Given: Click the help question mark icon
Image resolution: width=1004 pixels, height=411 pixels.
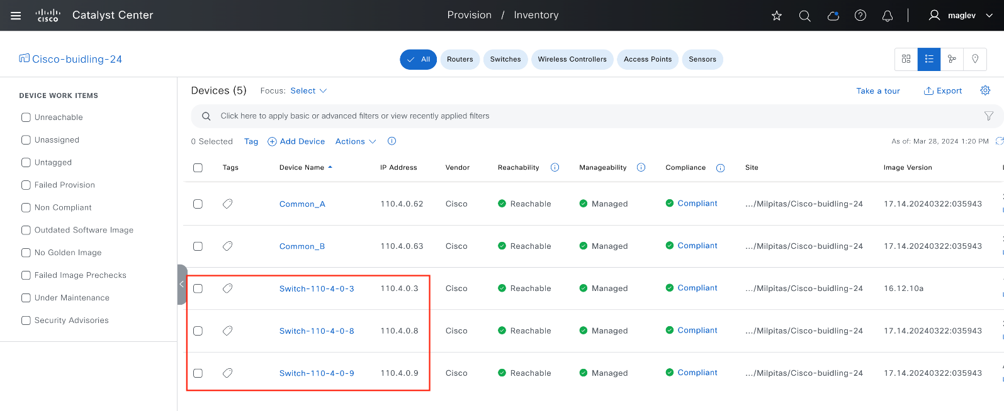Looking at the screenshot, I should (860, 16).
